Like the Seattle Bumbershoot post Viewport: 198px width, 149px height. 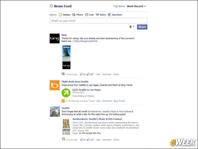(98, 140)
